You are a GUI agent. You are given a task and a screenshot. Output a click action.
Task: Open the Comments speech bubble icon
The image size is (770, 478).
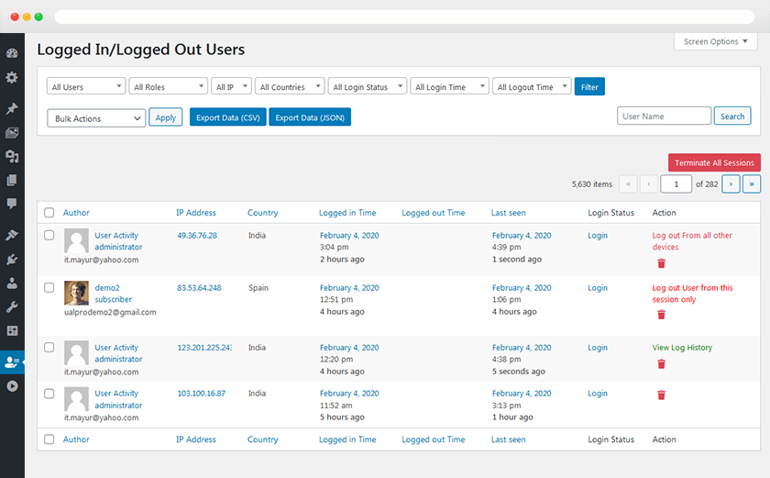(12, 203)
